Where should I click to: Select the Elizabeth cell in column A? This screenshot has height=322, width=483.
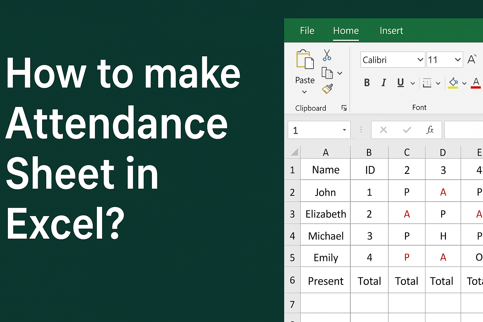[325, 214]
